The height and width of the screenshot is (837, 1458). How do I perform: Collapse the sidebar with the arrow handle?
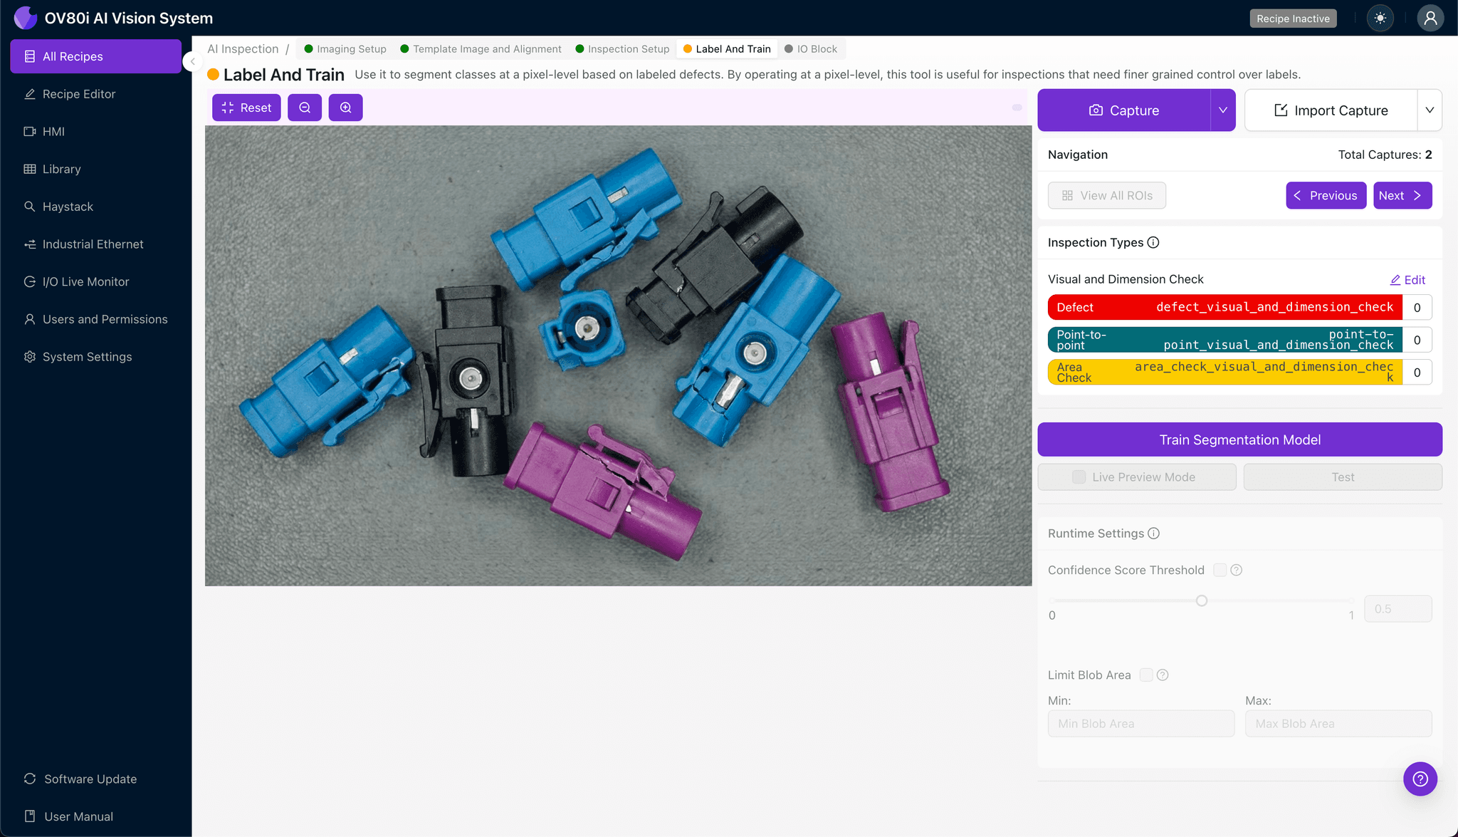tap(192, 62)
